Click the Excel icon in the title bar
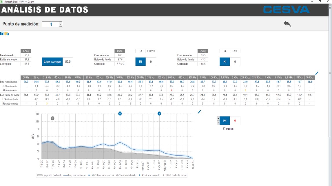The width and height of the screenshot is (332, 186). tap(2, 1)
